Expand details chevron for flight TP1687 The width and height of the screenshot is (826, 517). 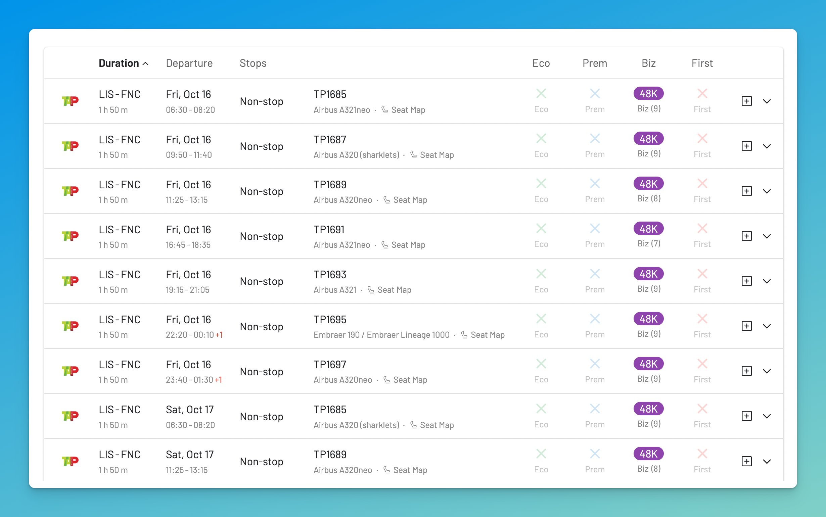767,146
